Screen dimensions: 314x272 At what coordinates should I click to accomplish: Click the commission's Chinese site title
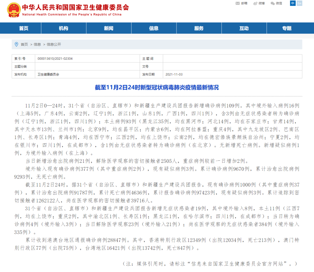click(x=75, y=8)
